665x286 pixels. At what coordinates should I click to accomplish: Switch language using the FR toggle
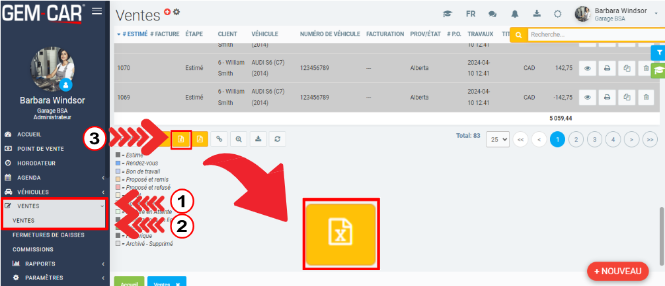(471, 14)
